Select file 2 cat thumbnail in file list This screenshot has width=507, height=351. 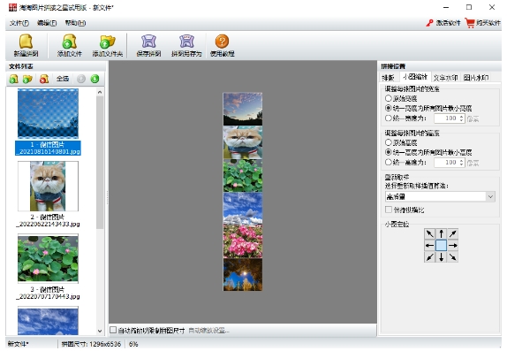pyautogui.click(x=48, y=187)
